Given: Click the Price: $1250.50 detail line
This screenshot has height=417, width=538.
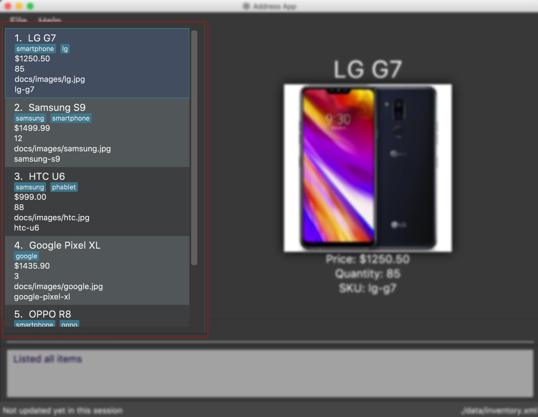Looking at the screenshot, I should coord(368,259).
